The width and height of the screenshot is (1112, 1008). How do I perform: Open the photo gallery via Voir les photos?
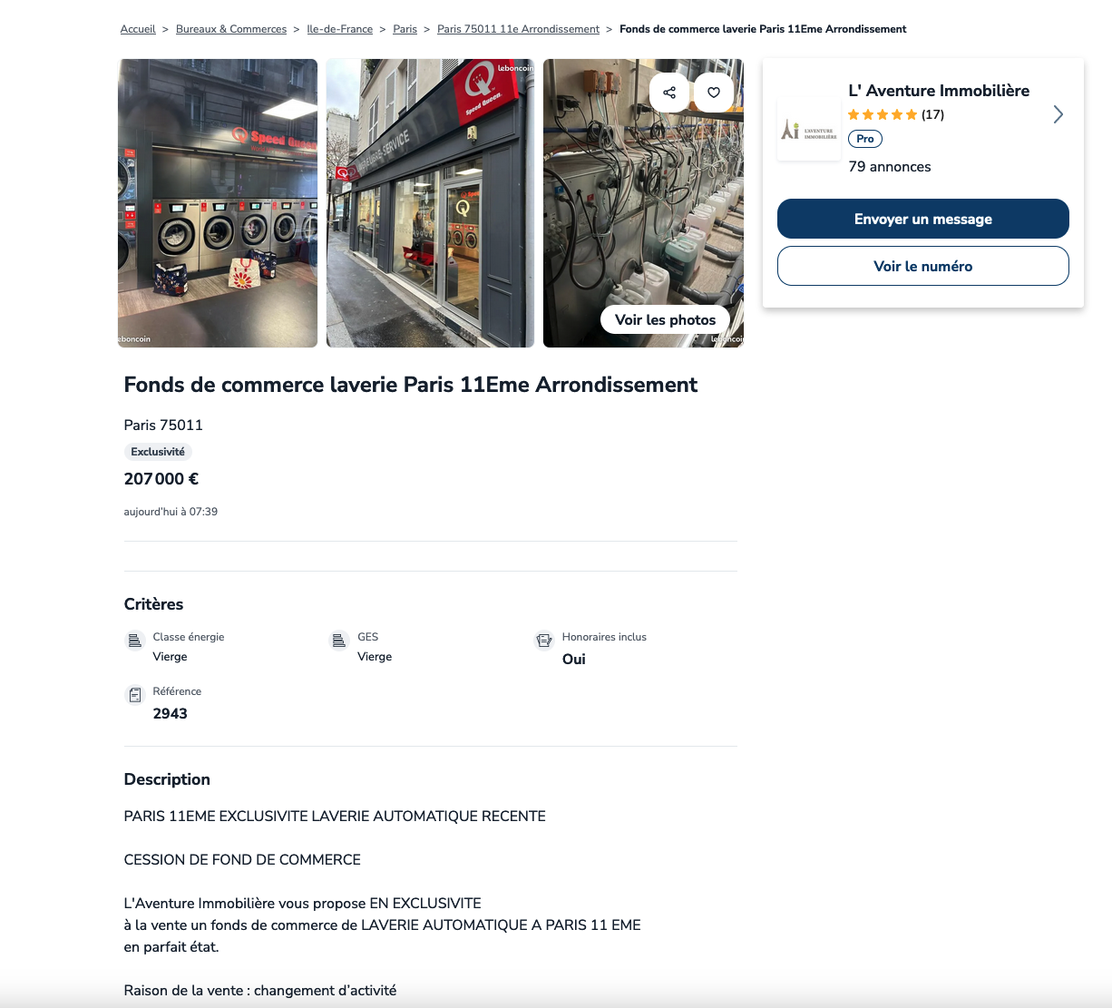tap(666, 319)
